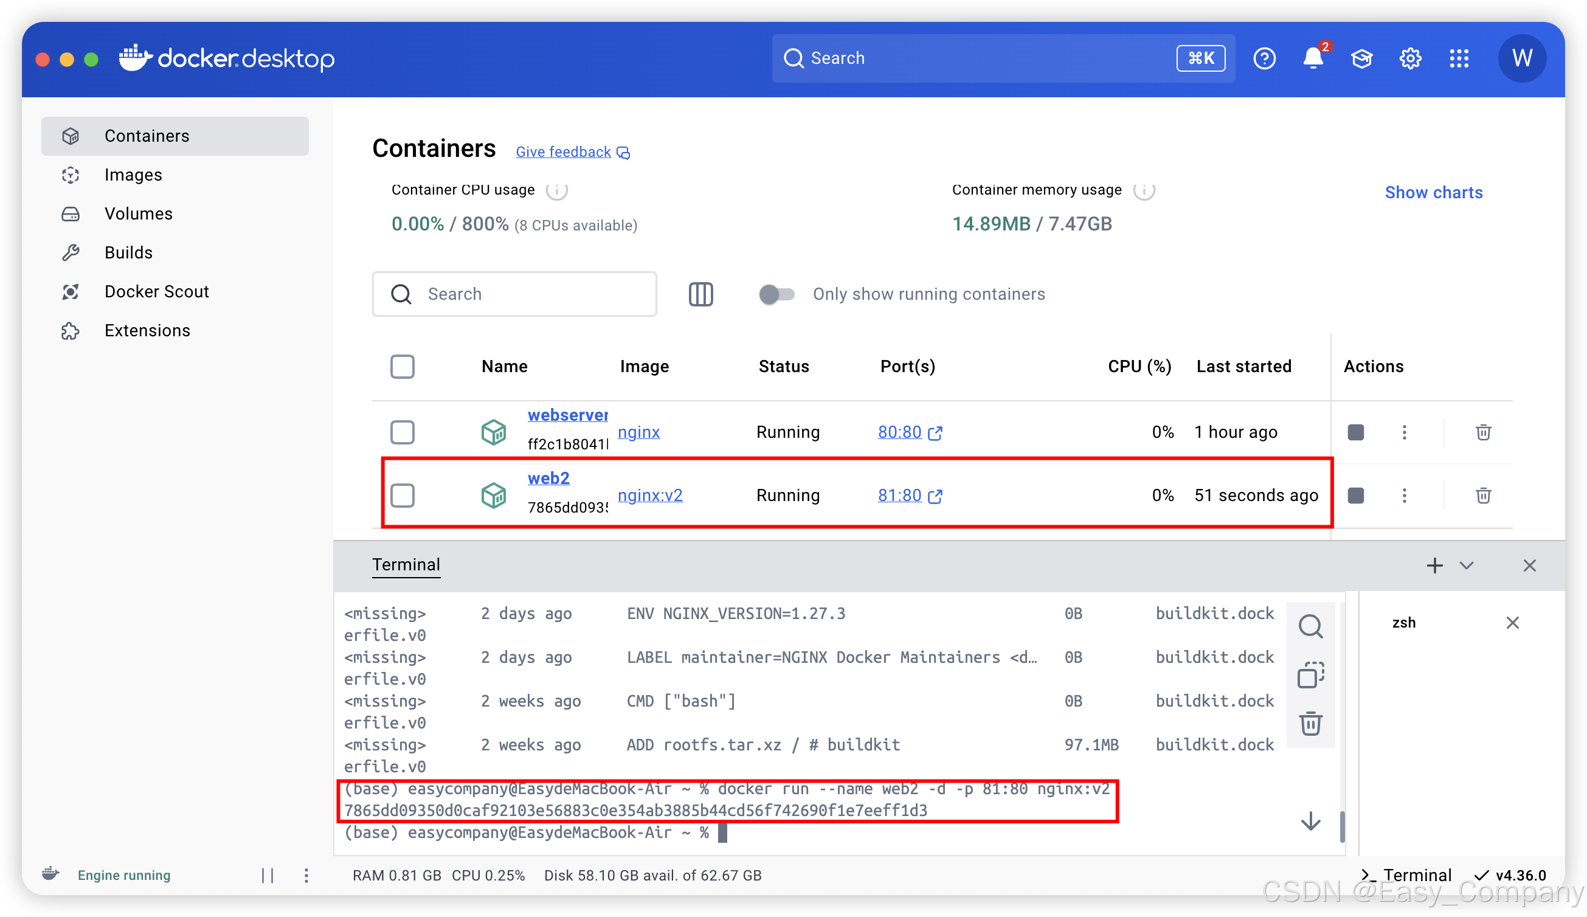Tick the select all containers checkbox

click(x=403, y=367)
